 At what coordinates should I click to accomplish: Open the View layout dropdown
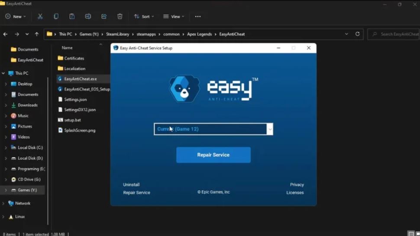pyautogui.click(x=174, y=16)
